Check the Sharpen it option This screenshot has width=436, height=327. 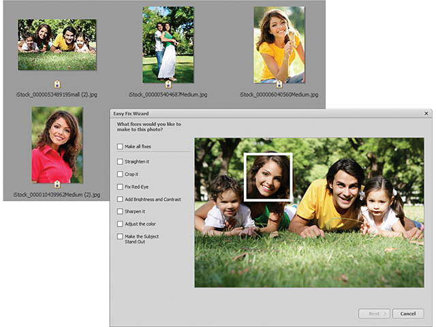pos(120,211)
